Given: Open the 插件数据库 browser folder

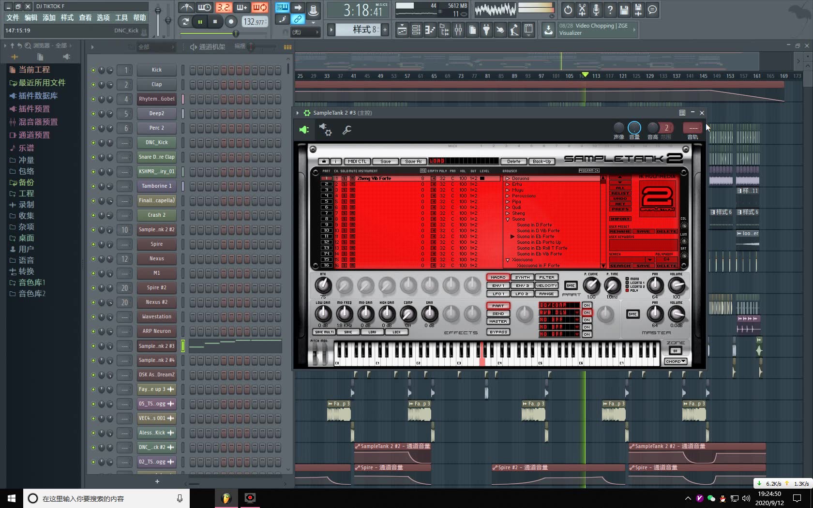Looking at the screenshot, I should click(38, 96).
